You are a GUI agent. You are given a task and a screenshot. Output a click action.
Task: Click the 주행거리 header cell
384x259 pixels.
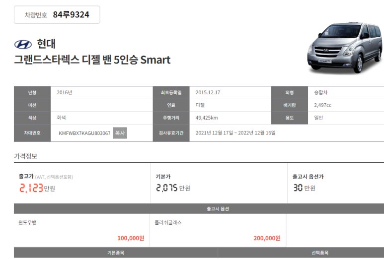click(x=171, y=118)
